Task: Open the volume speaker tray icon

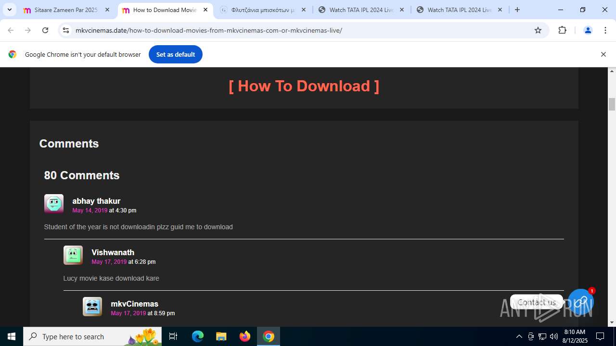Action: pyautogui.click(x=554, y=336)
